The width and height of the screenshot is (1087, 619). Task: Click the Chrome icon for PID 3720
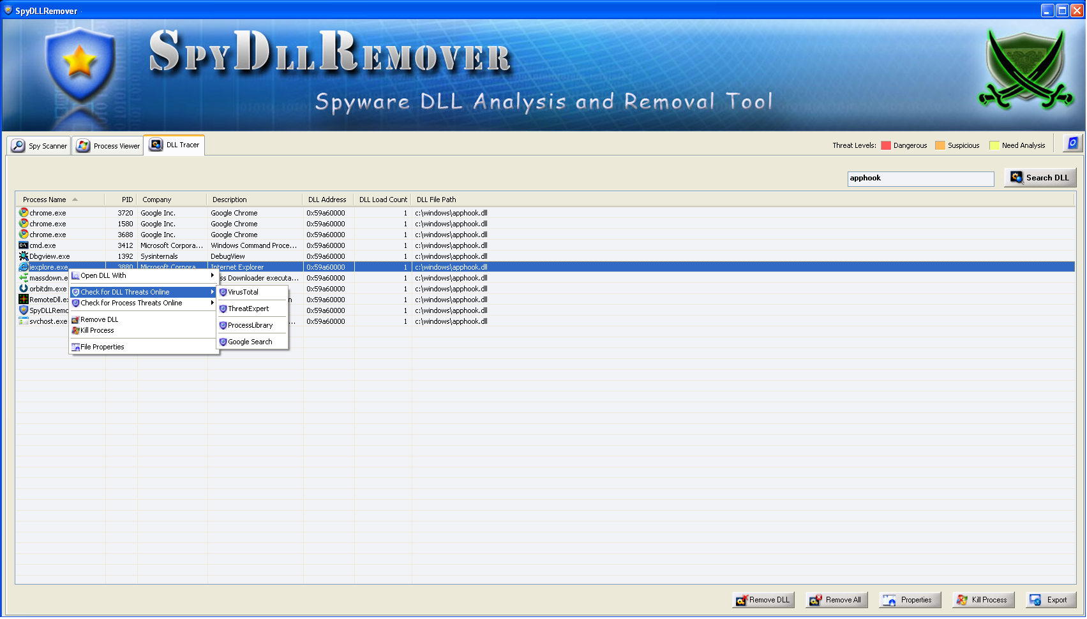tap(24, 213)
